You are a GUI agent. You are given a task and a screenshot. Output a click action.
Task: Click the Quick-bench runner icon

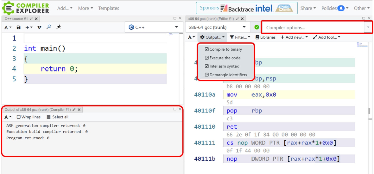pyautogui.click(x=59, y=27)
